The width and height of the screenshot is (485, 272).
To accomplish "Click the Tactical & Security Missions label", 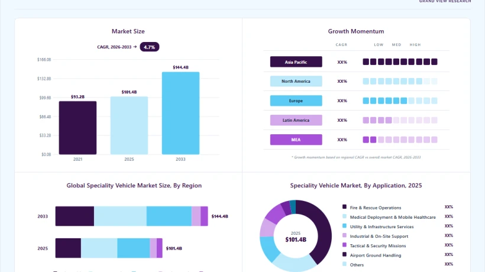I will 378,246.
